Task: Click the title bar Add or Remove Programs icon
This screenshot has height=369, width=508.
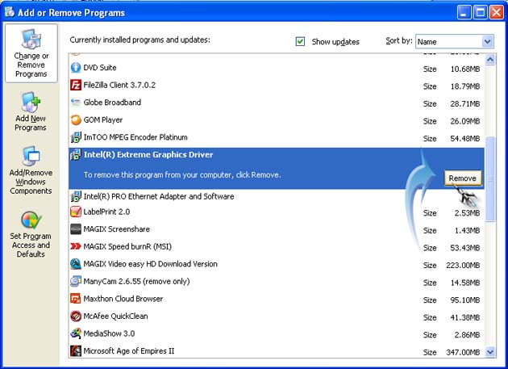Action: [x=10, y=12]
